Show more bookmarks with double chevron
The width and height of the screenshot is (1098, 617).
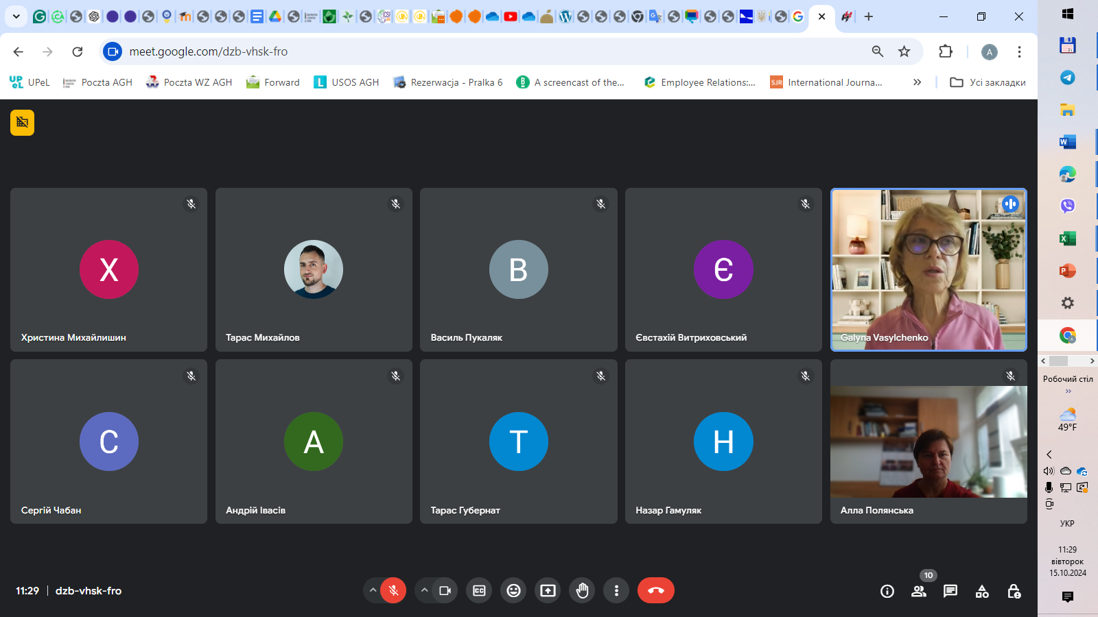point(917,82)
